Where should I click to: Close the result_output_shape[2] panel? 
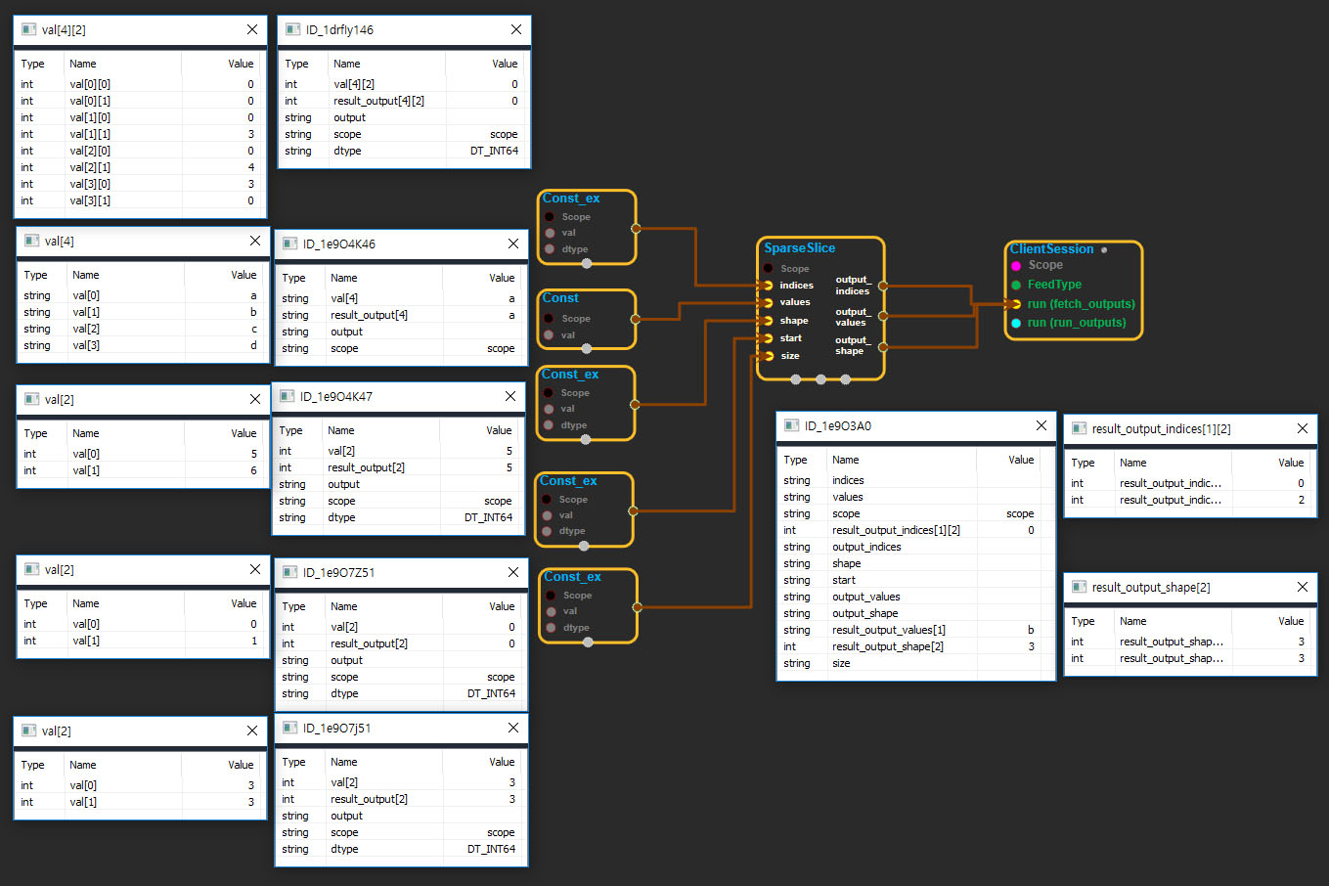point(1302,587)
